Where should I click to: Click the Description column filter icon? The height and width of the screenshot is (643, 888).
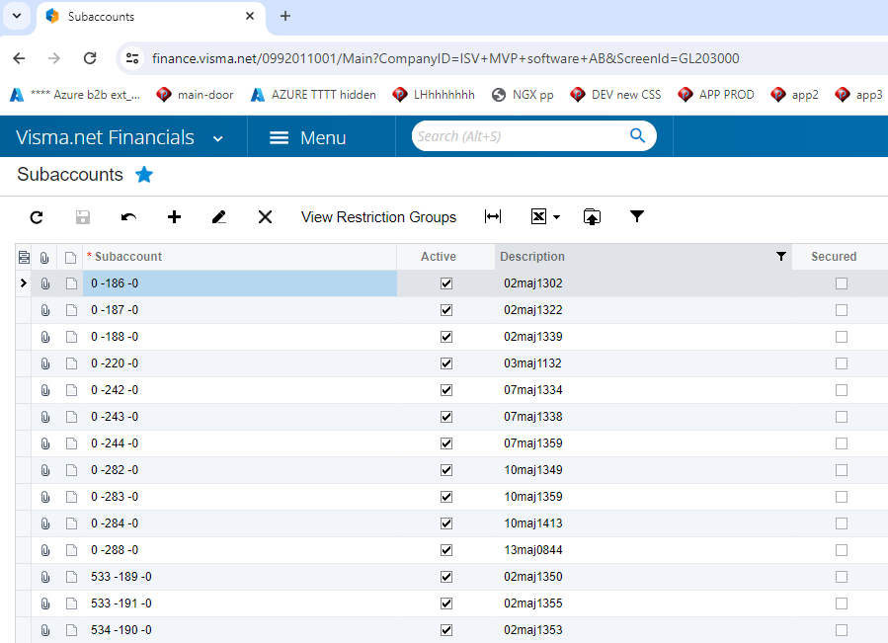(x=781, y=257)
